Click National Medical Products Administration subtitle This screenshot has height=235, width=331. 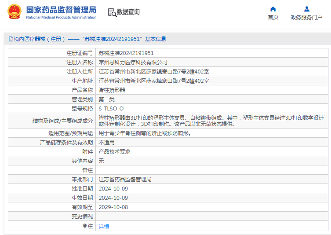(61, 17)
